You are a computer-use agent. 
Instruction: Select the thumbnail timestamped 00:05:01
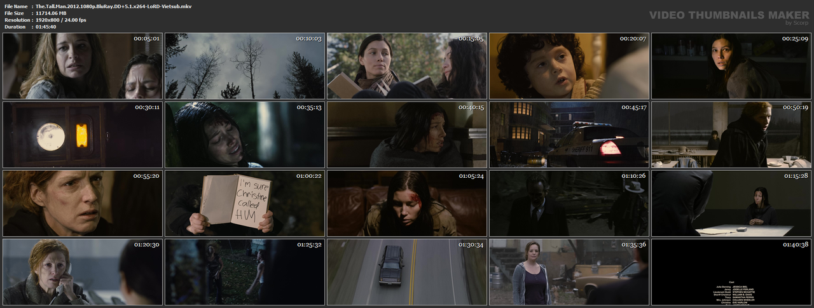pyautogui.click(x=83, y=65)
